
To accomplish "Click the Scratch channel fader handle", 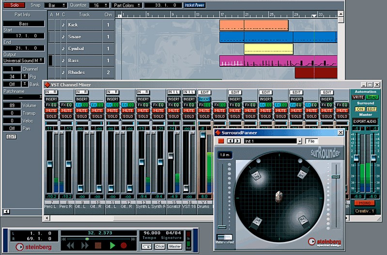I will (x=170, y=156).
